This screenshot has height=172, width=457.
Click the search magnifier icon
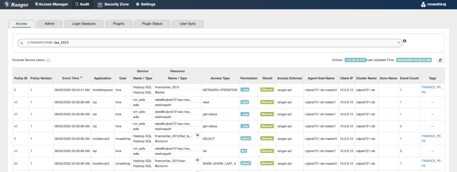(x=21, y=43)
